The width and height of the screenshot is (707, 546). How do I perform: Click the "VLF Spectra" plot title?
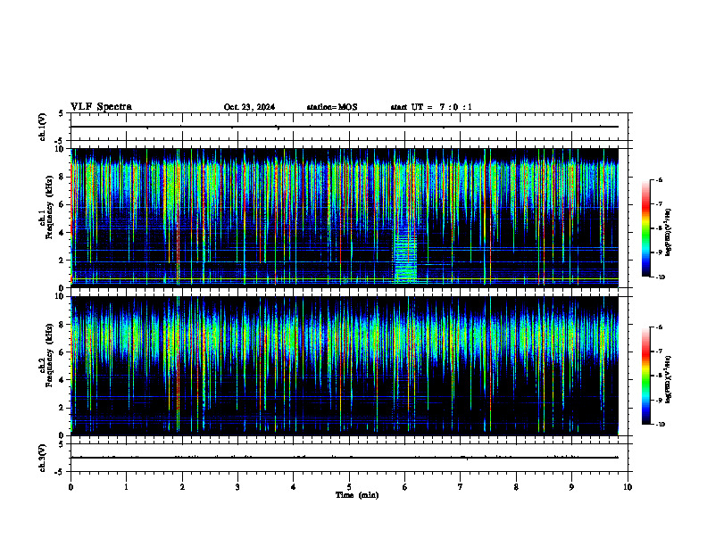tap(101, 107)
